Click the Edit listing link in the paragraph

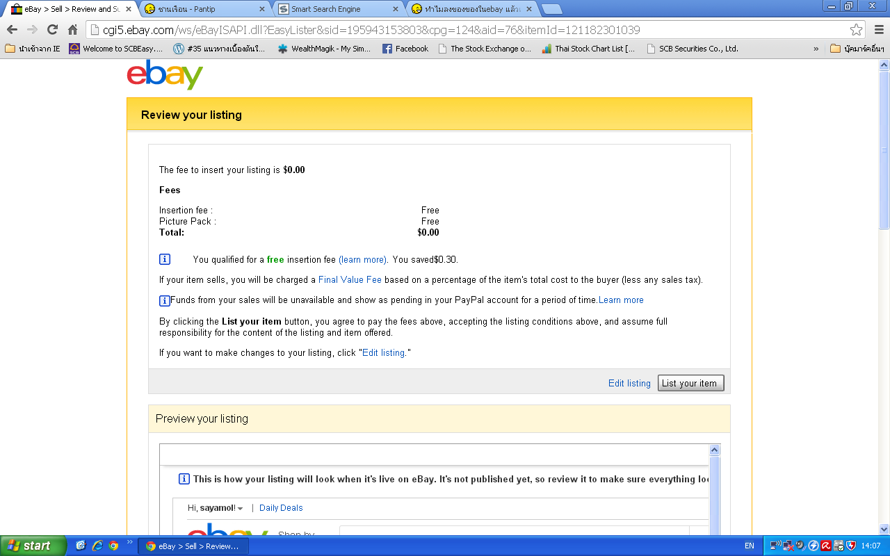(384, 353)
